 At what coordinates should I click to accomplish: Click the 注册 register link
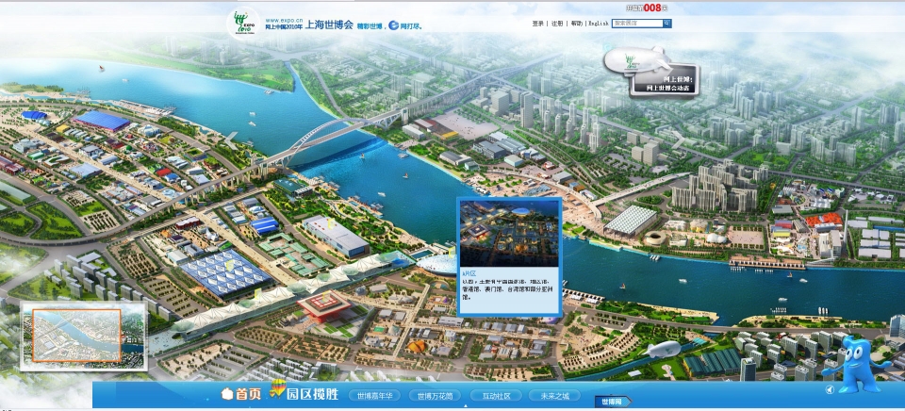pos(557,24)
